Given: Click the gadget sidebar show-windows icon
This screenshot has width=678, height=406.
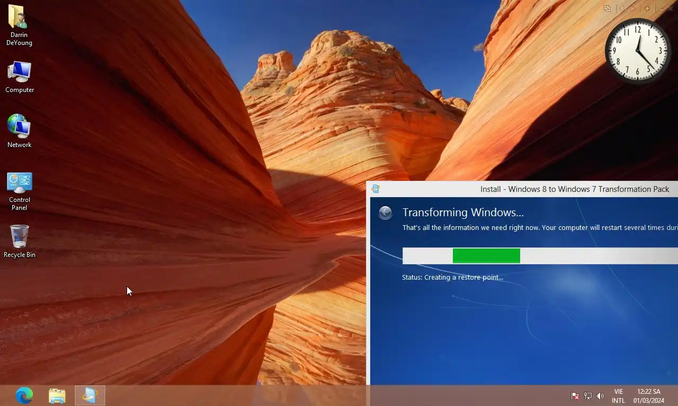Looking at the screenshot, I should 607,8.
